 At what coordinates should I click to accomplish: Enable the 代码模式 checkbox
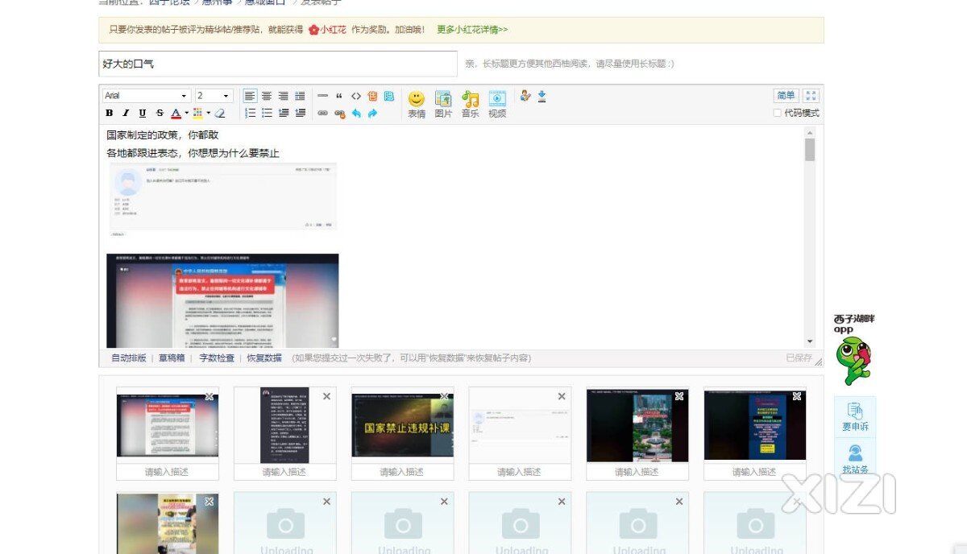coord(778,114)
